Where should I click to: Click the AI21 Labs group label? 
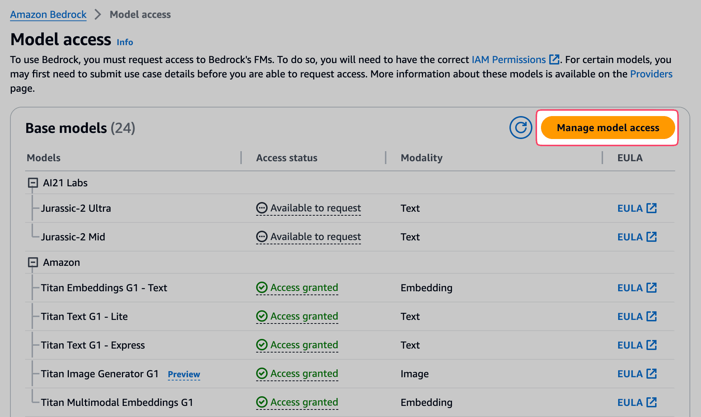point(65,183)
